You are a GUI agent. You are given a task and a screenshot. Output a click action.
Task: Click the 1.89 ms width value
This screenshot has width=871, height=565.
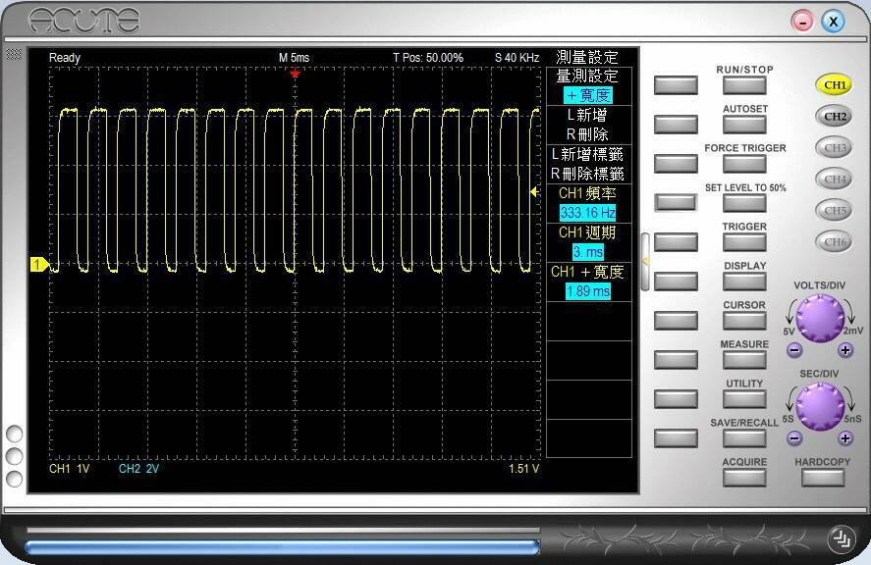[587, 291]
